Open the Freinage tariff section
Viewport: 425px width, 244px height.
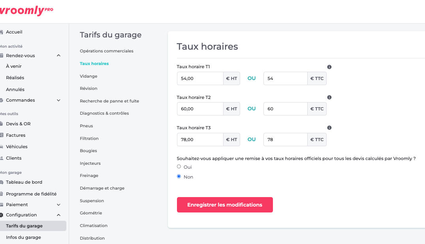pyautogui.click(x=89, y=176)
